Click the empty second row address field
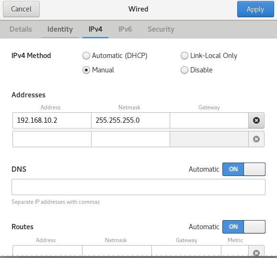This screenshot has height=258, width=277. pyautogui.click(x=52, y=139)
